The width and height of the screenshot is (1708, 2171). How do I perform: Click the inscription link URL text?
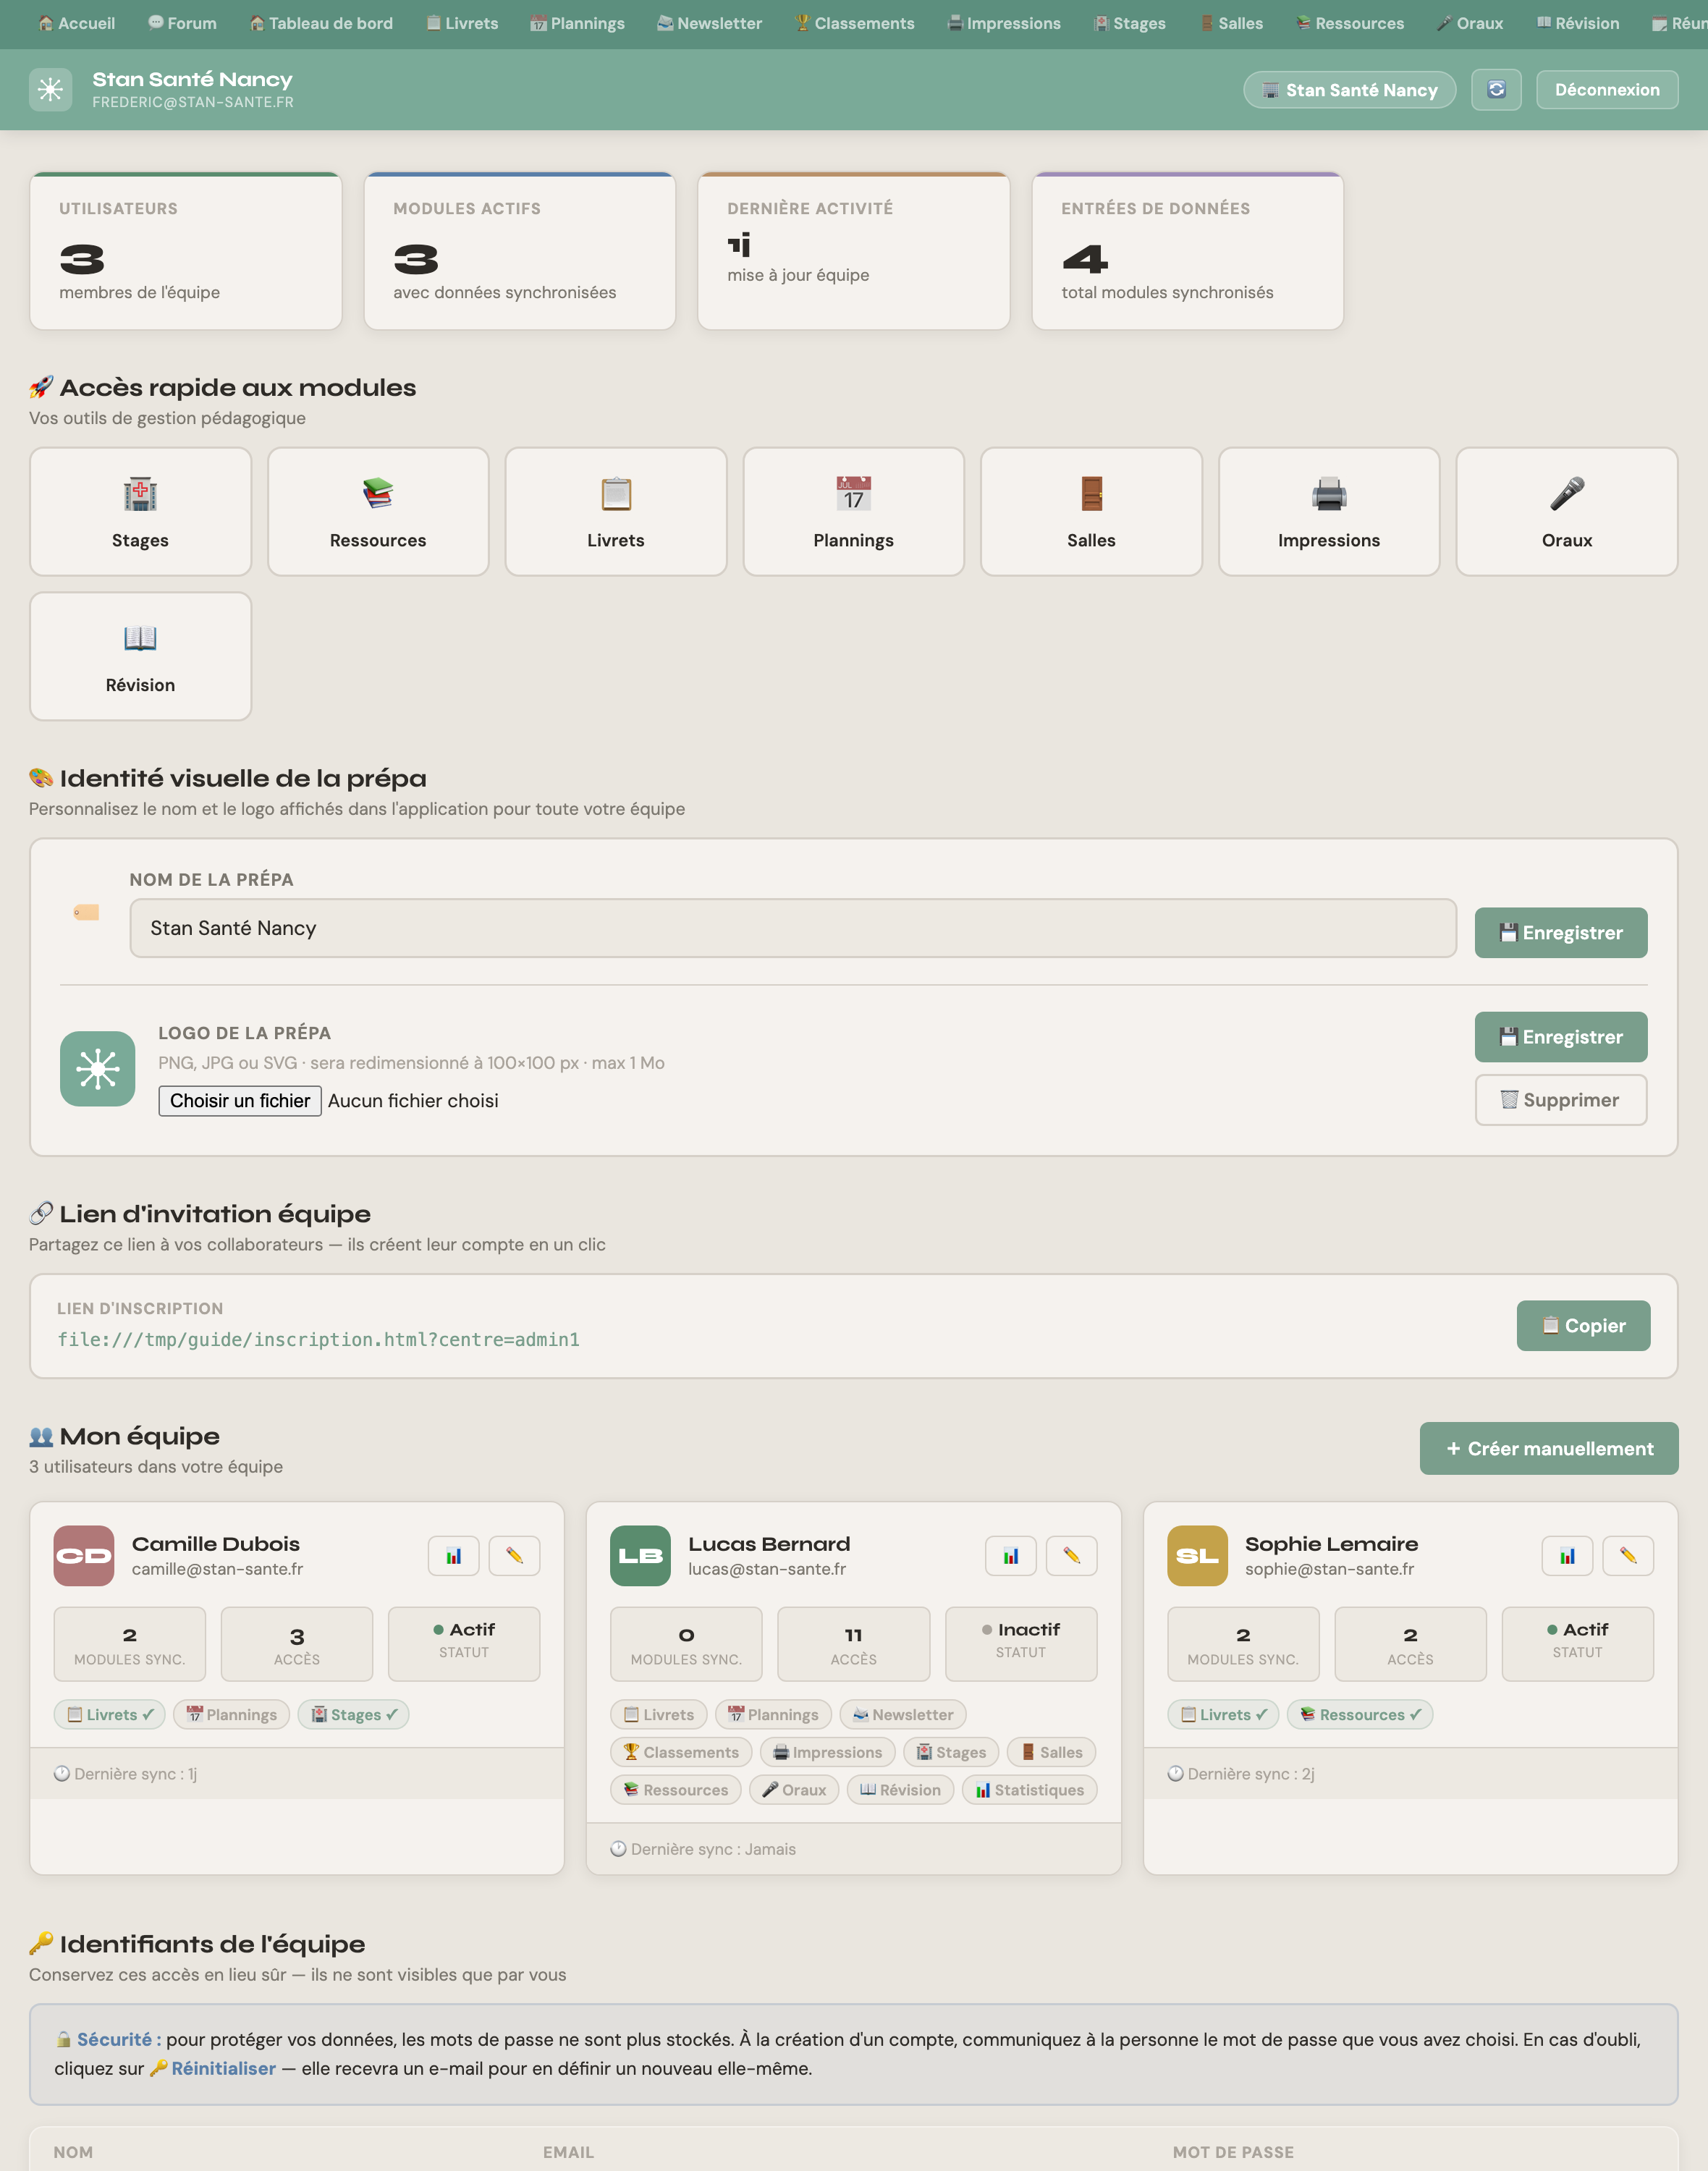tap(318, 1340)
